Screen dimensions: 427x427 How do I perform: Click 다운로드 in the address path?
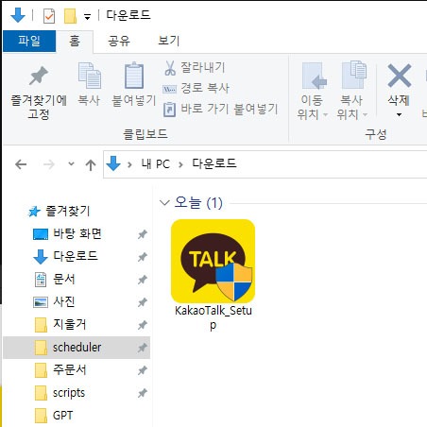click(214, 163)
